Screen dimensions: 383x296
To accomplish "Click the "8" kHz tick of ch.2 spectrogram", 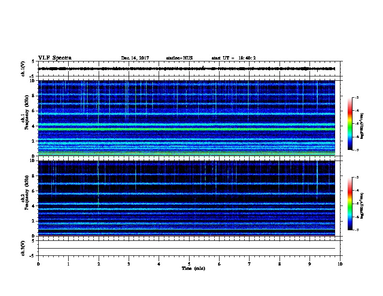I will coord(33,176).
